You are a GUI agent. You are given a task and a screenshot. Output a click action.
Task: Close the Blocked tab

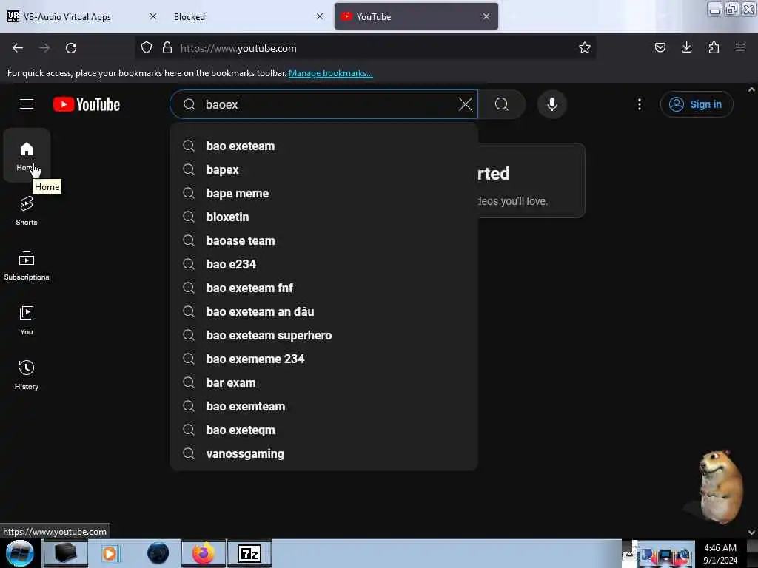[320, 16]
